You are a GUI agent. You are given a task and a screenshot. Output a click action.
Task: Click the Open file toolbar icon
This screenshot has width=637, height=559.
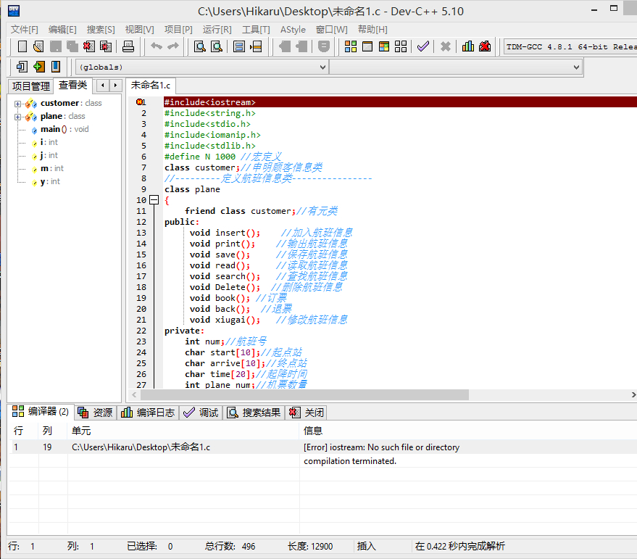click(x=38, y=46)
